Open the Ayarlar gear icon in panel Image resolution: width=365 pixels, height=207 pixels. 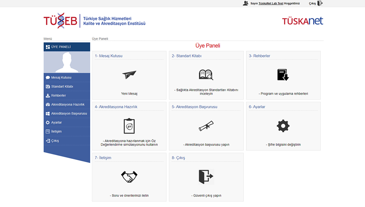point(283,126)
